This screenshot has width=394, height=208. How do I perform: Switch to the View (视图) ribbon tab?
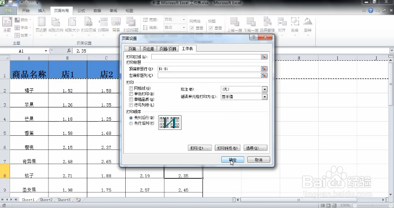(129, 11)
